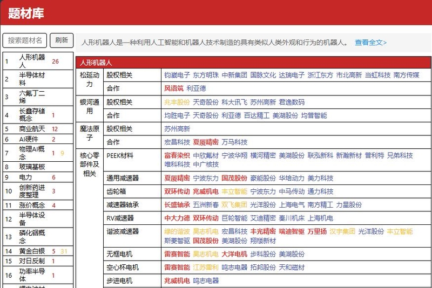Open stock 钧崴电子

177,75
